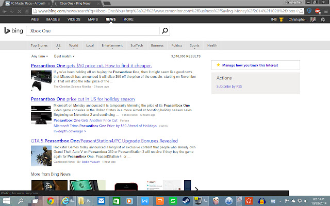Open the new tab button in Chrome

click(107, 4)
